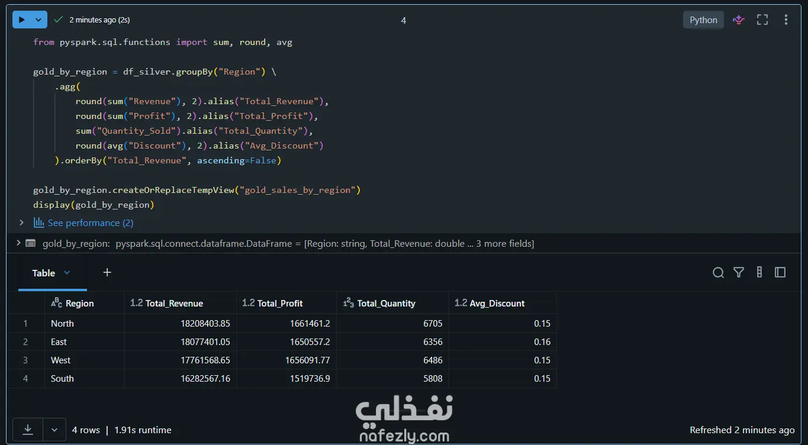The width and height of the screenshot is (808, 445).
Task: Sort by the Region column header
Action: [x=85, y=303]
